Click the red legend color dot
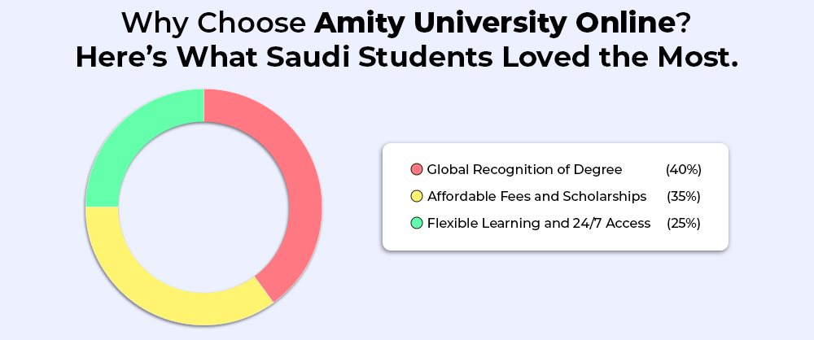 pyautogui.click(x=416, y=170)
